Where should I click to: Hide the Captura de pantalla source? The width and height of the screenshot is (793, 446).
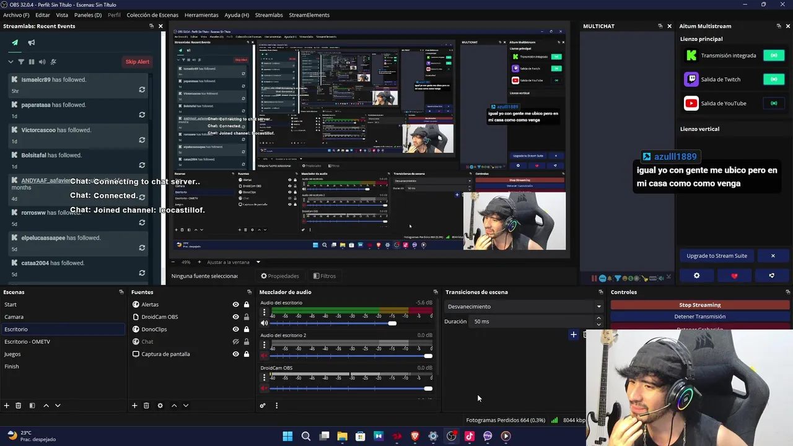pos(235,354)
